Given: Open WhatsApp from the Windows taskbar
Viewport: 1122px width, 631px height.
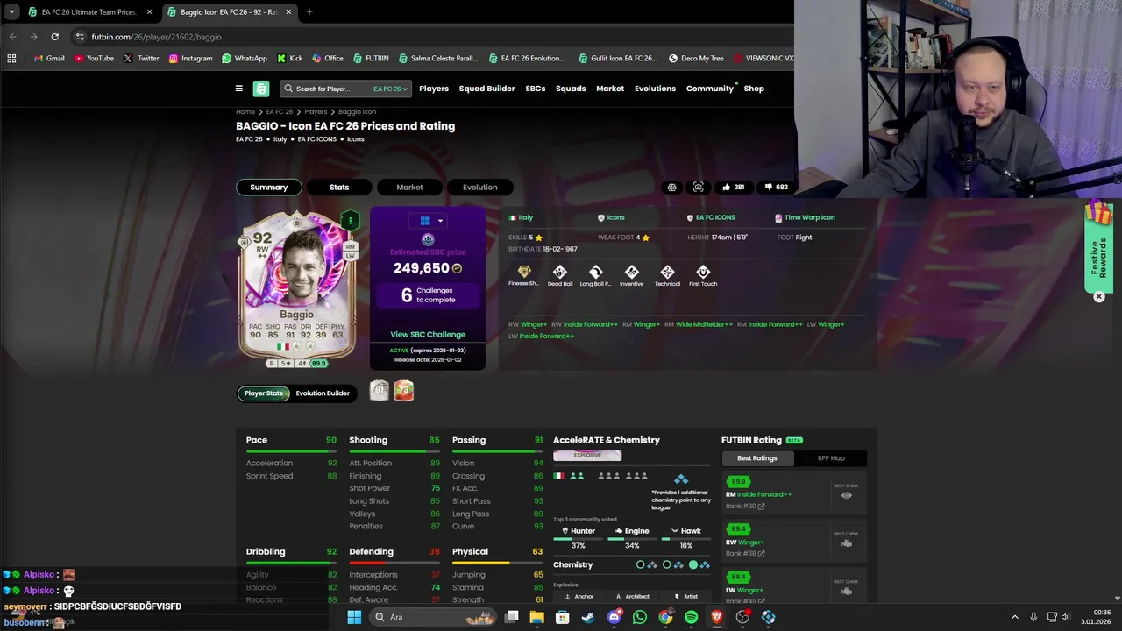Looking at the screenshot, I should point(640,617).
